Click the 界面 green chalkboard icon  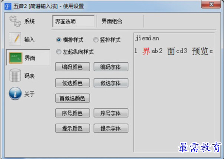tap(16, 58)
